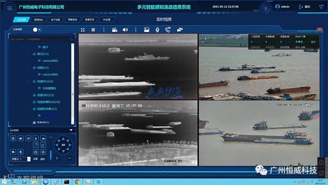Click the PTZ zoom in plus button
Screen dimensions: 328x185
tap(57, 158)
